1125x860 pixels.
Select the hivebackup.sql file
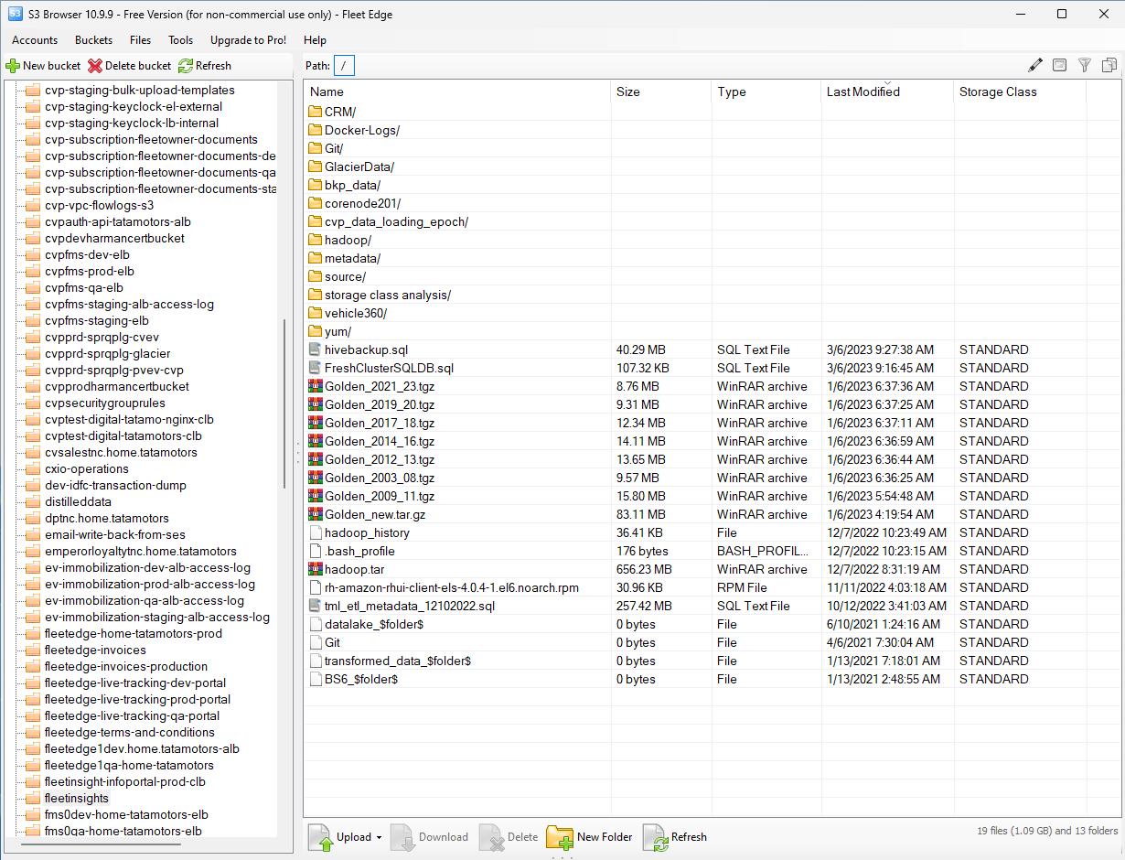pos(366,349)
